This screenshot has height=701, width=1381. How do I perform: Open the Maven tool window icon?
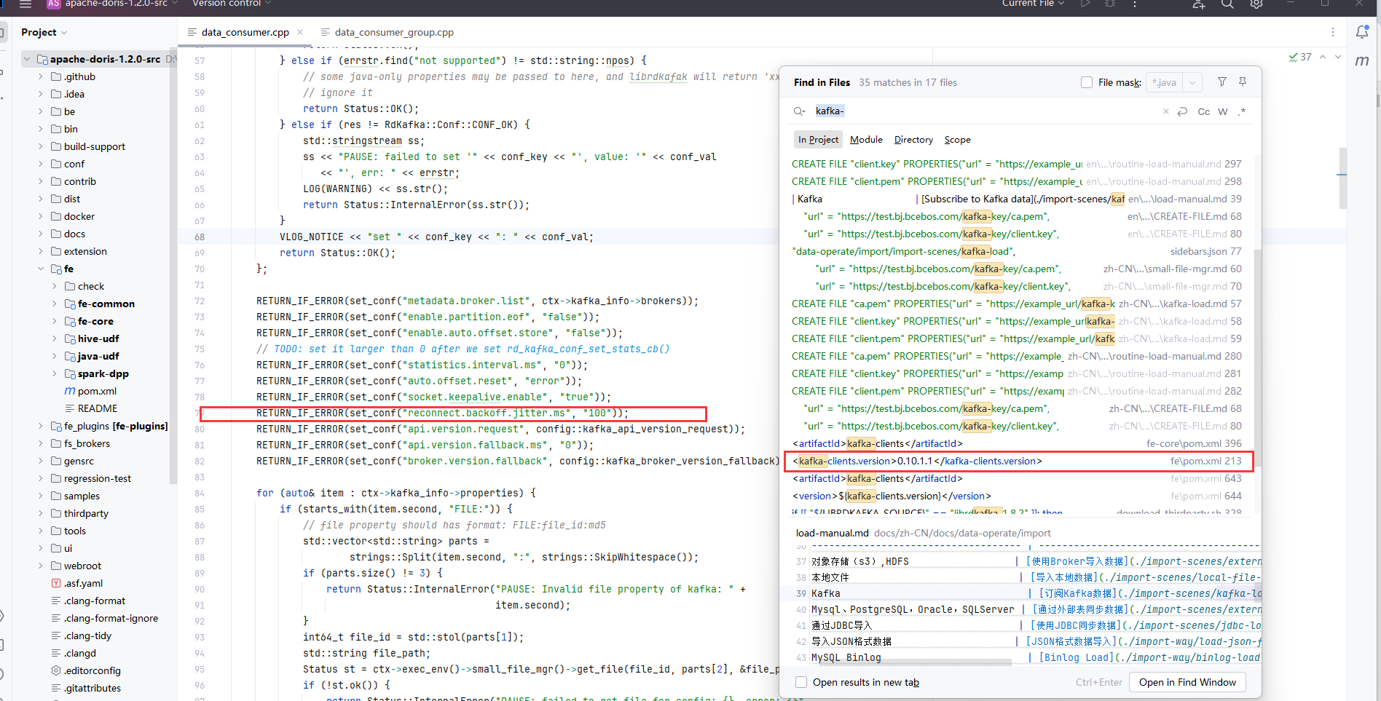point(1362,61)
